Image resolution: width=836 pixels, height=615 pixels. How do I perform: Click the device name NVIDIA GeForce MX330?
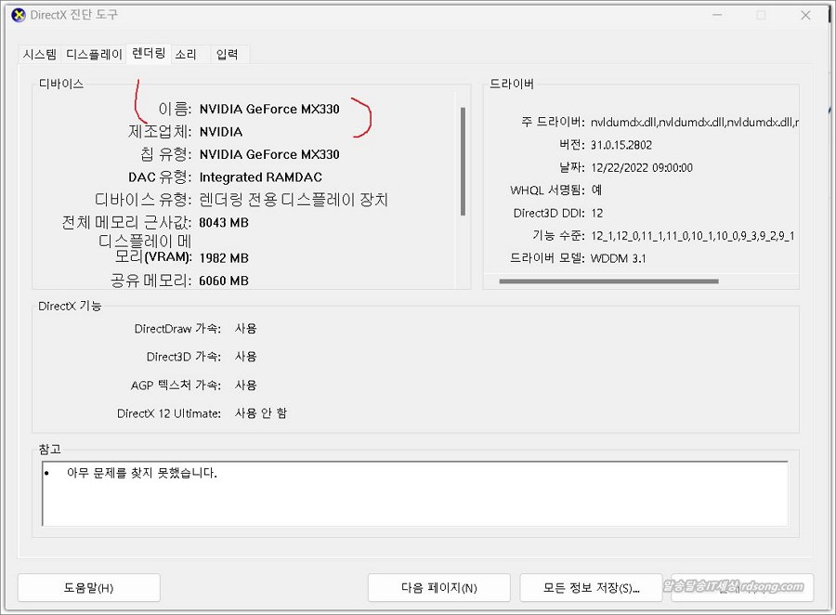pyautogui.click(x=269, y=109)
